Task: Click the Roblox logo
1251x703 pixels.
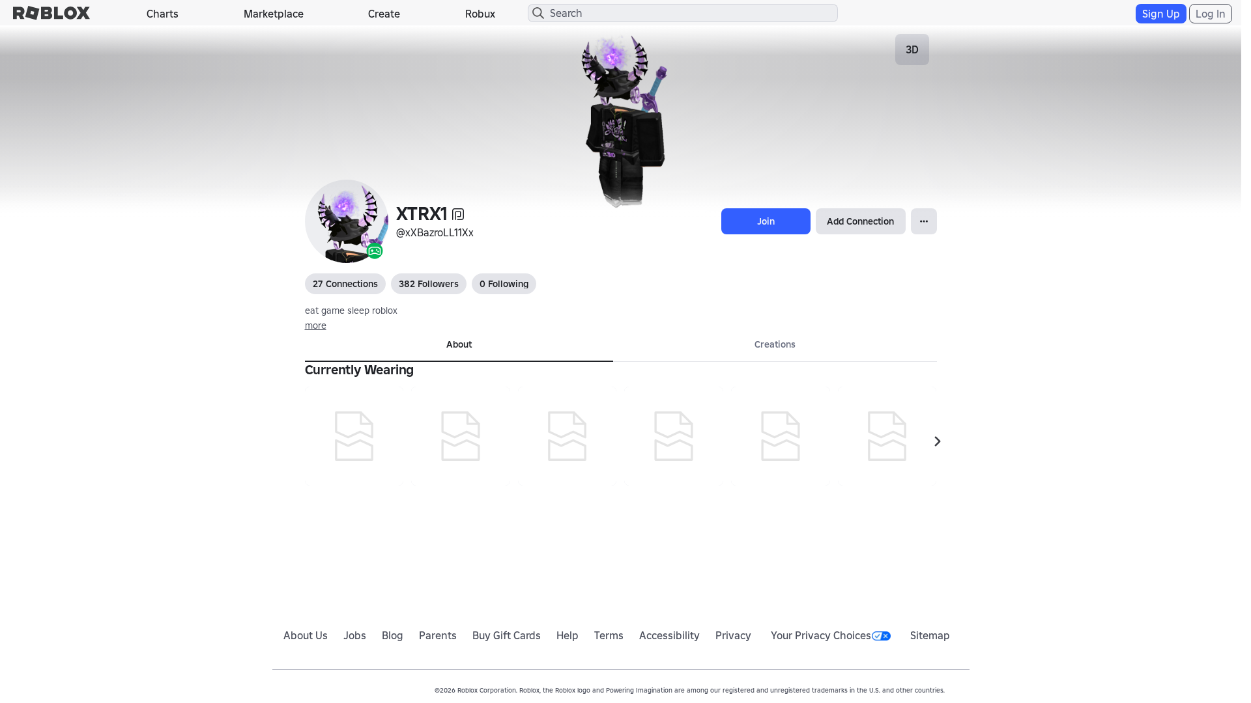Action: pos(51,13)
